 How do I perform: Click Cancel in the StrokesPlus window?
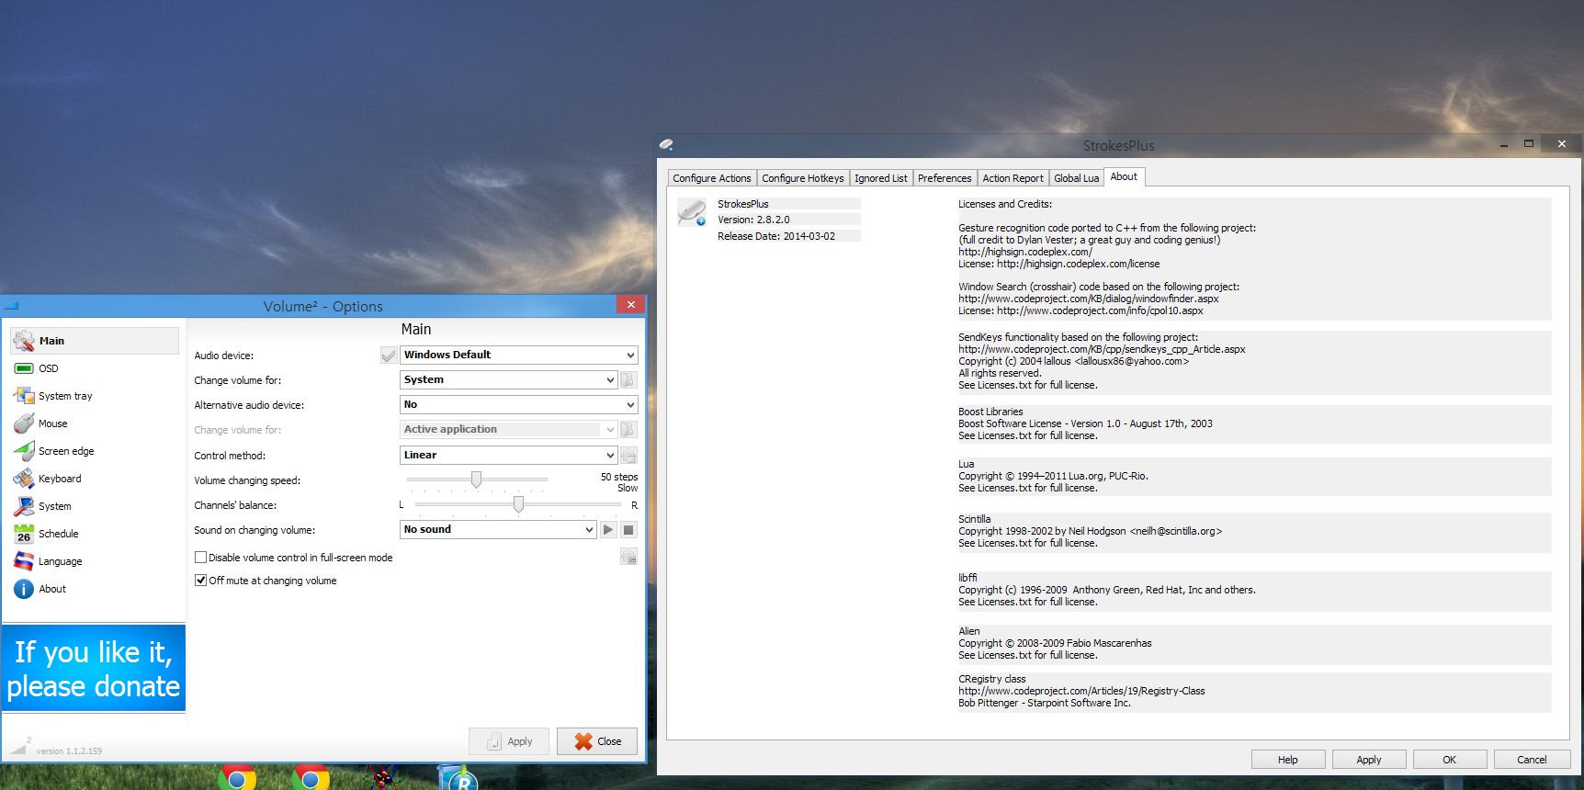tap(1532, 760)
